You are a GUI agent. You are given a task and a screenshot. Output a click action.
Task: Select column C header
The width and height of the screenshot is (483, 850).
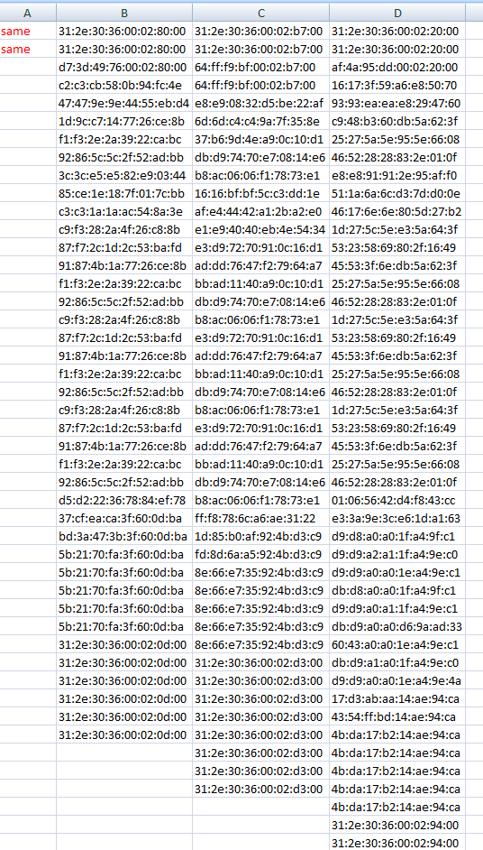coord(261,13)
